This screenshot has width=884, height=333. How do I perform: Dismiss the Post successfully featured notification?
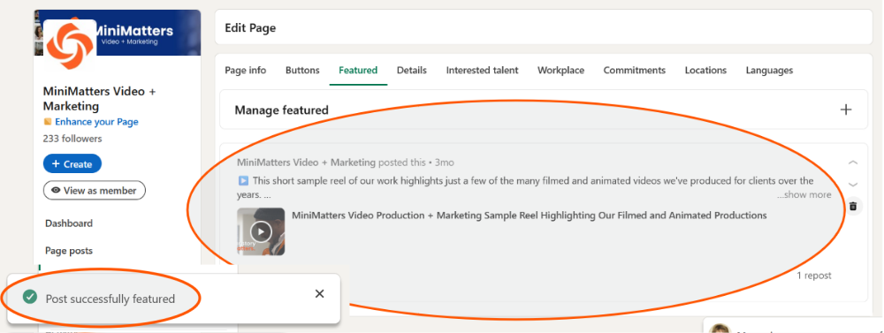[320, 293]
